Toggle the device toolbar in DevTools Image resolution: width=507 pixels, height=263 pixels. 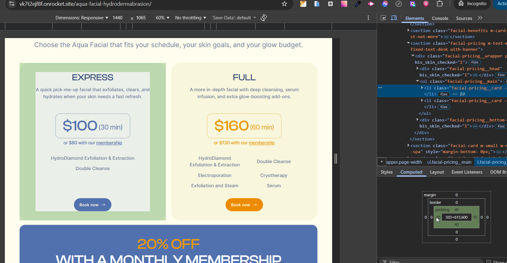[394, 18]
